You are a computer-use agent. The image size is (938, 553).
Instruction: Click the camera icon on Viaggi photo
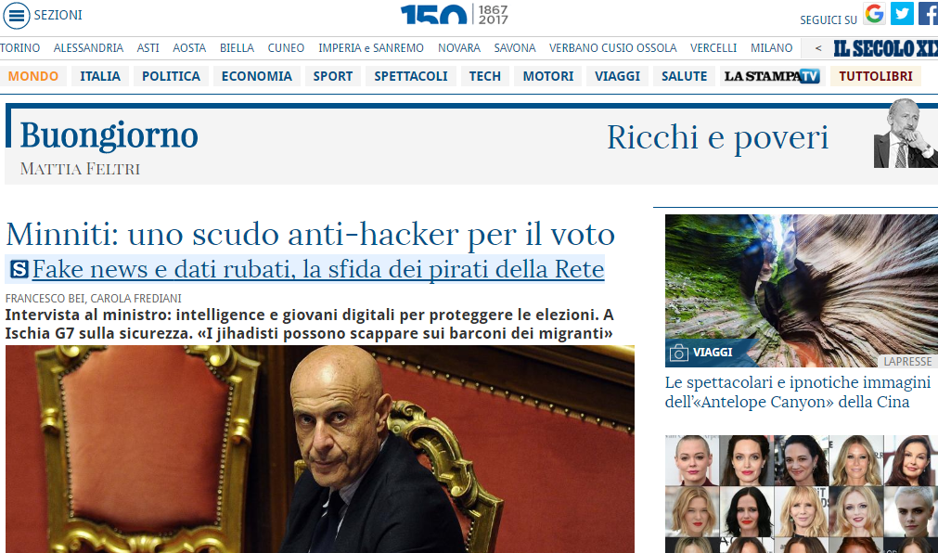(678, 353)
